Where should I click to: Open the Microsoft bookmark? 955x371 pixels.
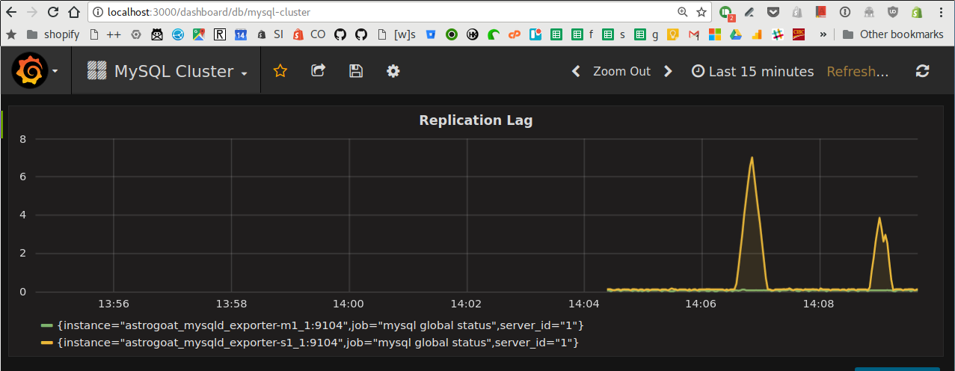(x=714, y=34)
